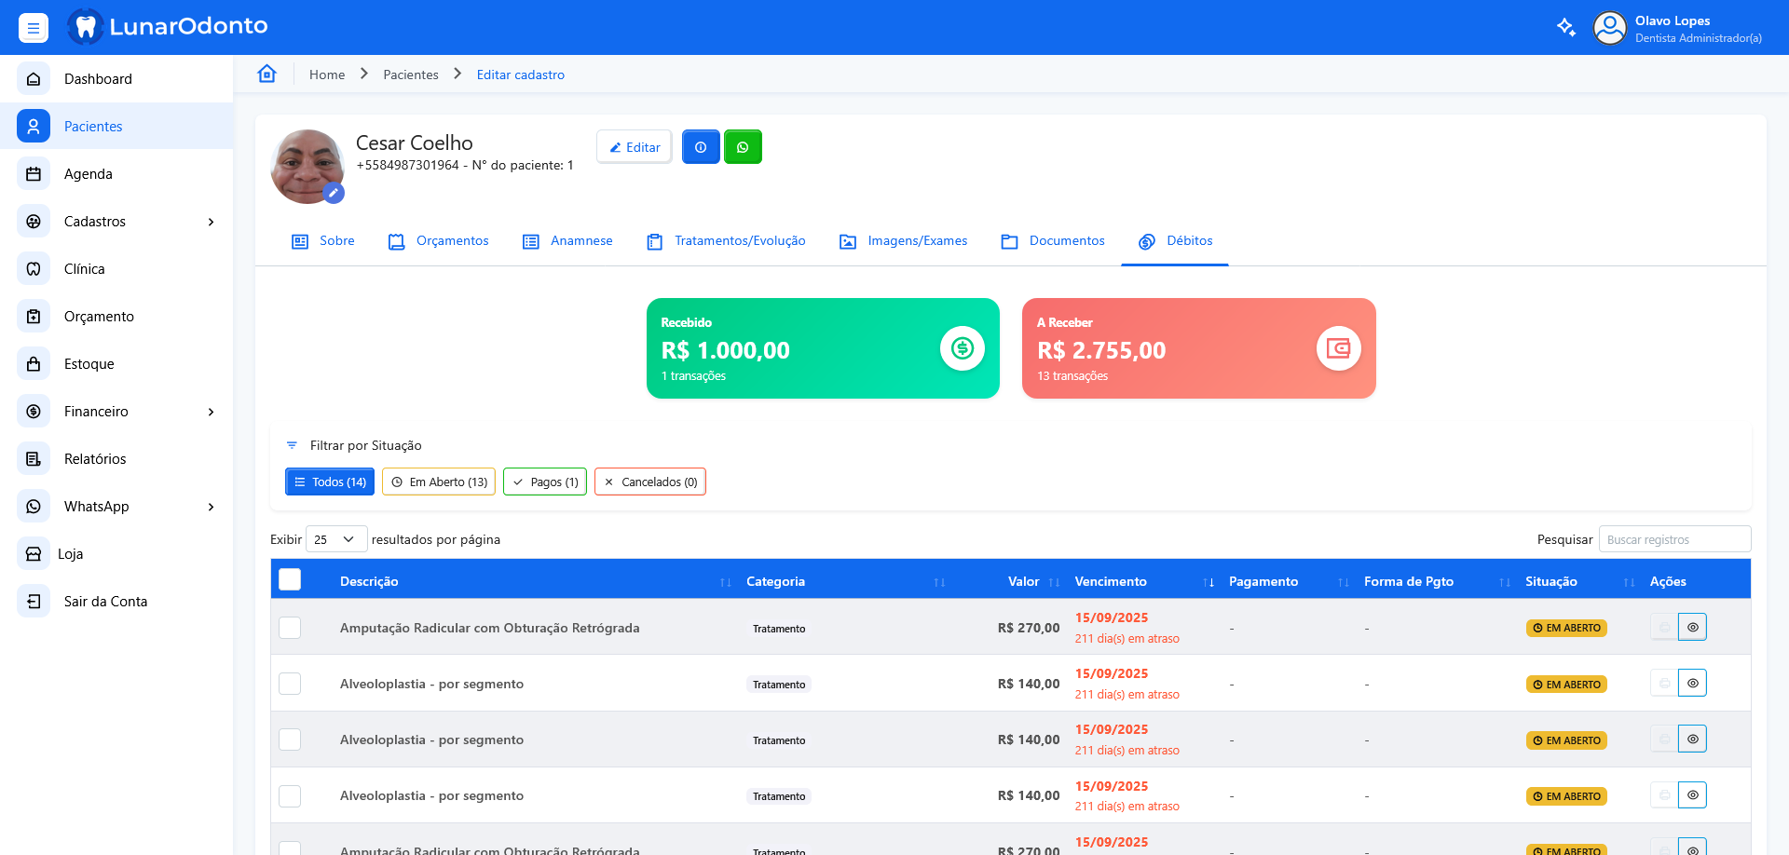Filter by Em Aberto (13)
1789x855 pixels.
[x=439, y=482]
